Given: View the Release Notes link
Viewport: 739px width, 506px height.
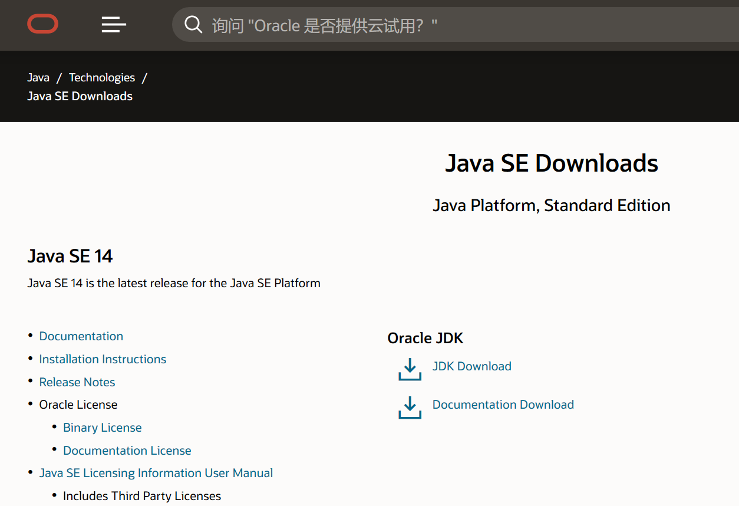Looking at the screenshot, I should [77, 382].
